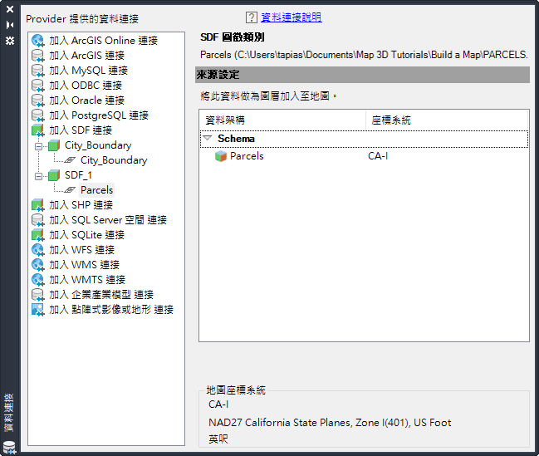539x456 pixels.
Task: Select the Parcels feature class in tree
Action: pyautogui.click(x=96, y=190)
